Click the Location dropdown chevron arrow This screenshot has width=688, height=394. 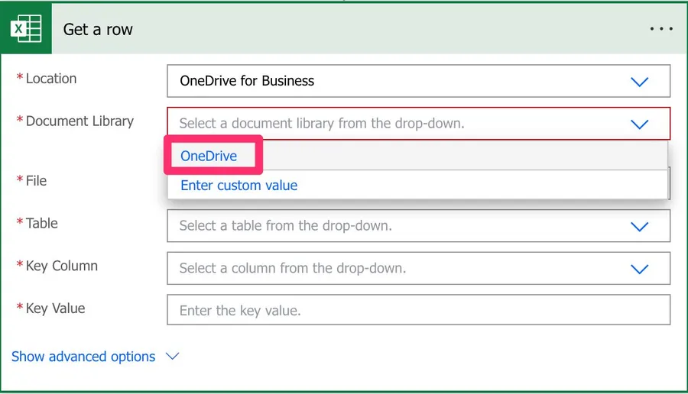pos(639,82)
